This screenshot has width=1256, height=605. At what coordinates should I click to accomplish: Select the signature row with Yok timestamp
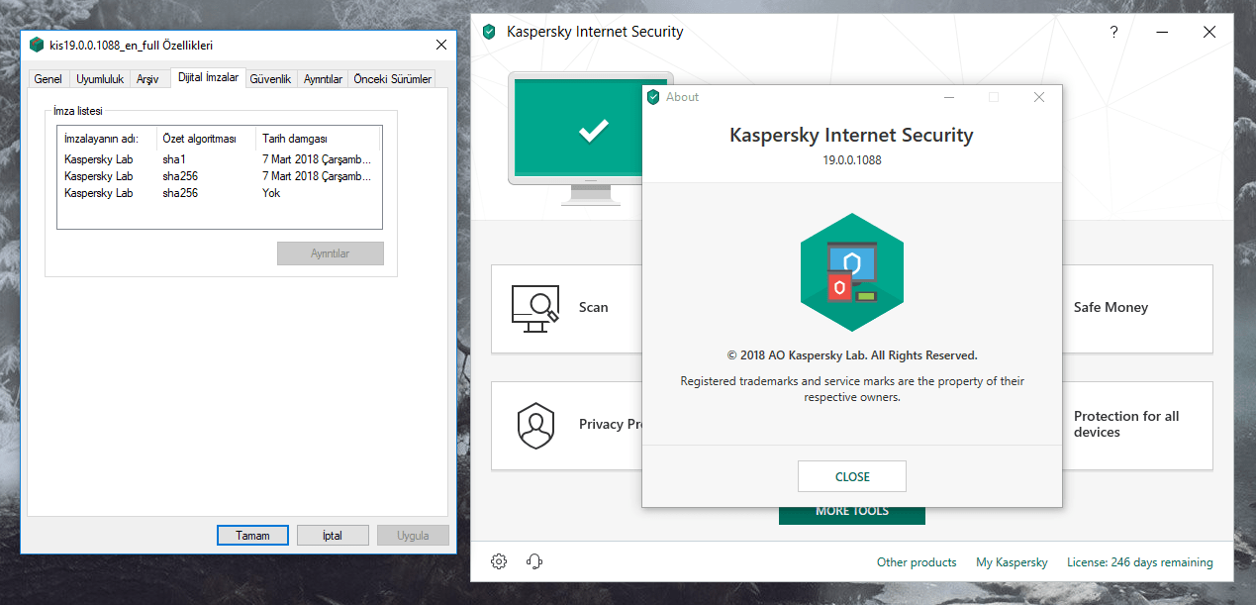(218, 193)
